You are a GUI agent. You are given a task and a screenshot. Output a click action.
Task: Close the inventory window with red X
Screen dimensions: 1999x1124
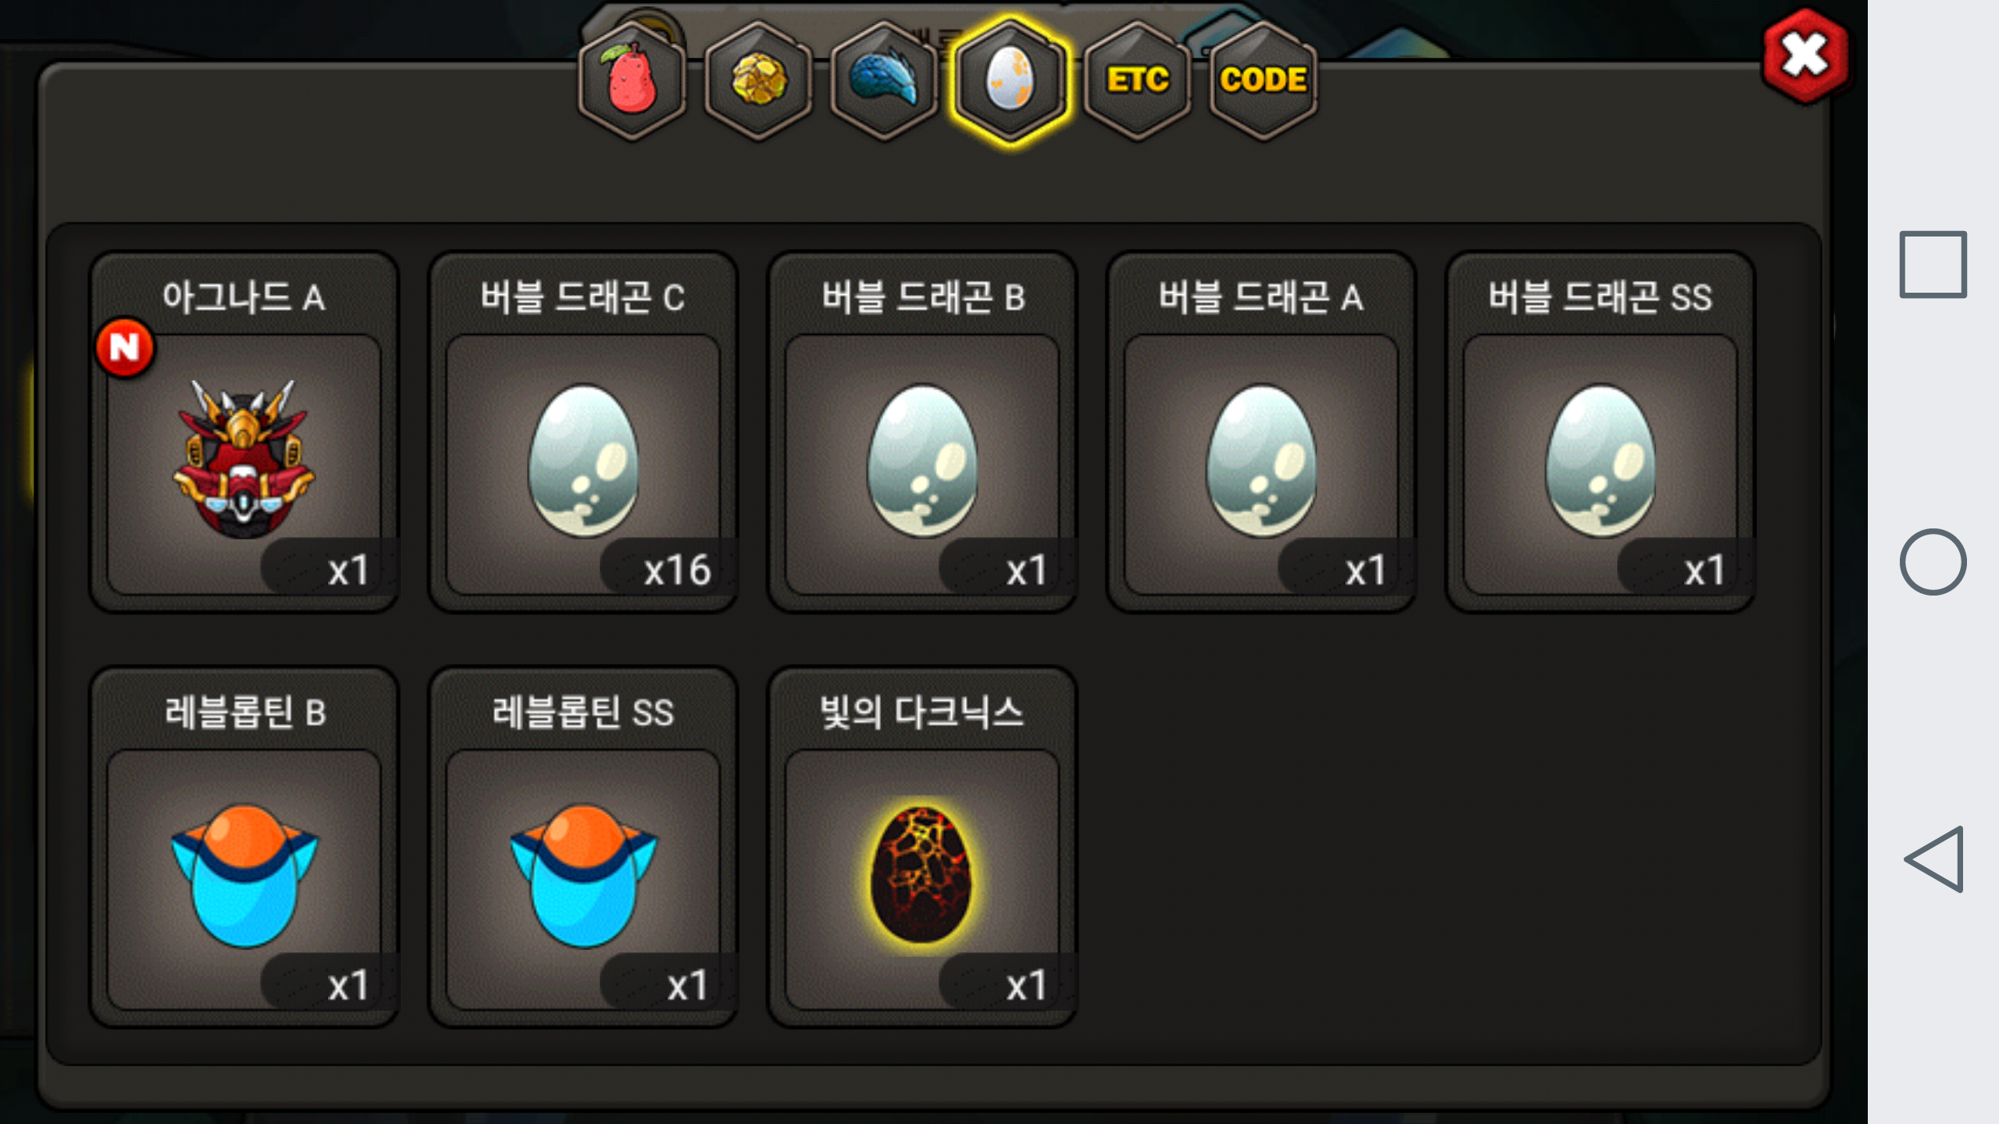coord(1805,55)
